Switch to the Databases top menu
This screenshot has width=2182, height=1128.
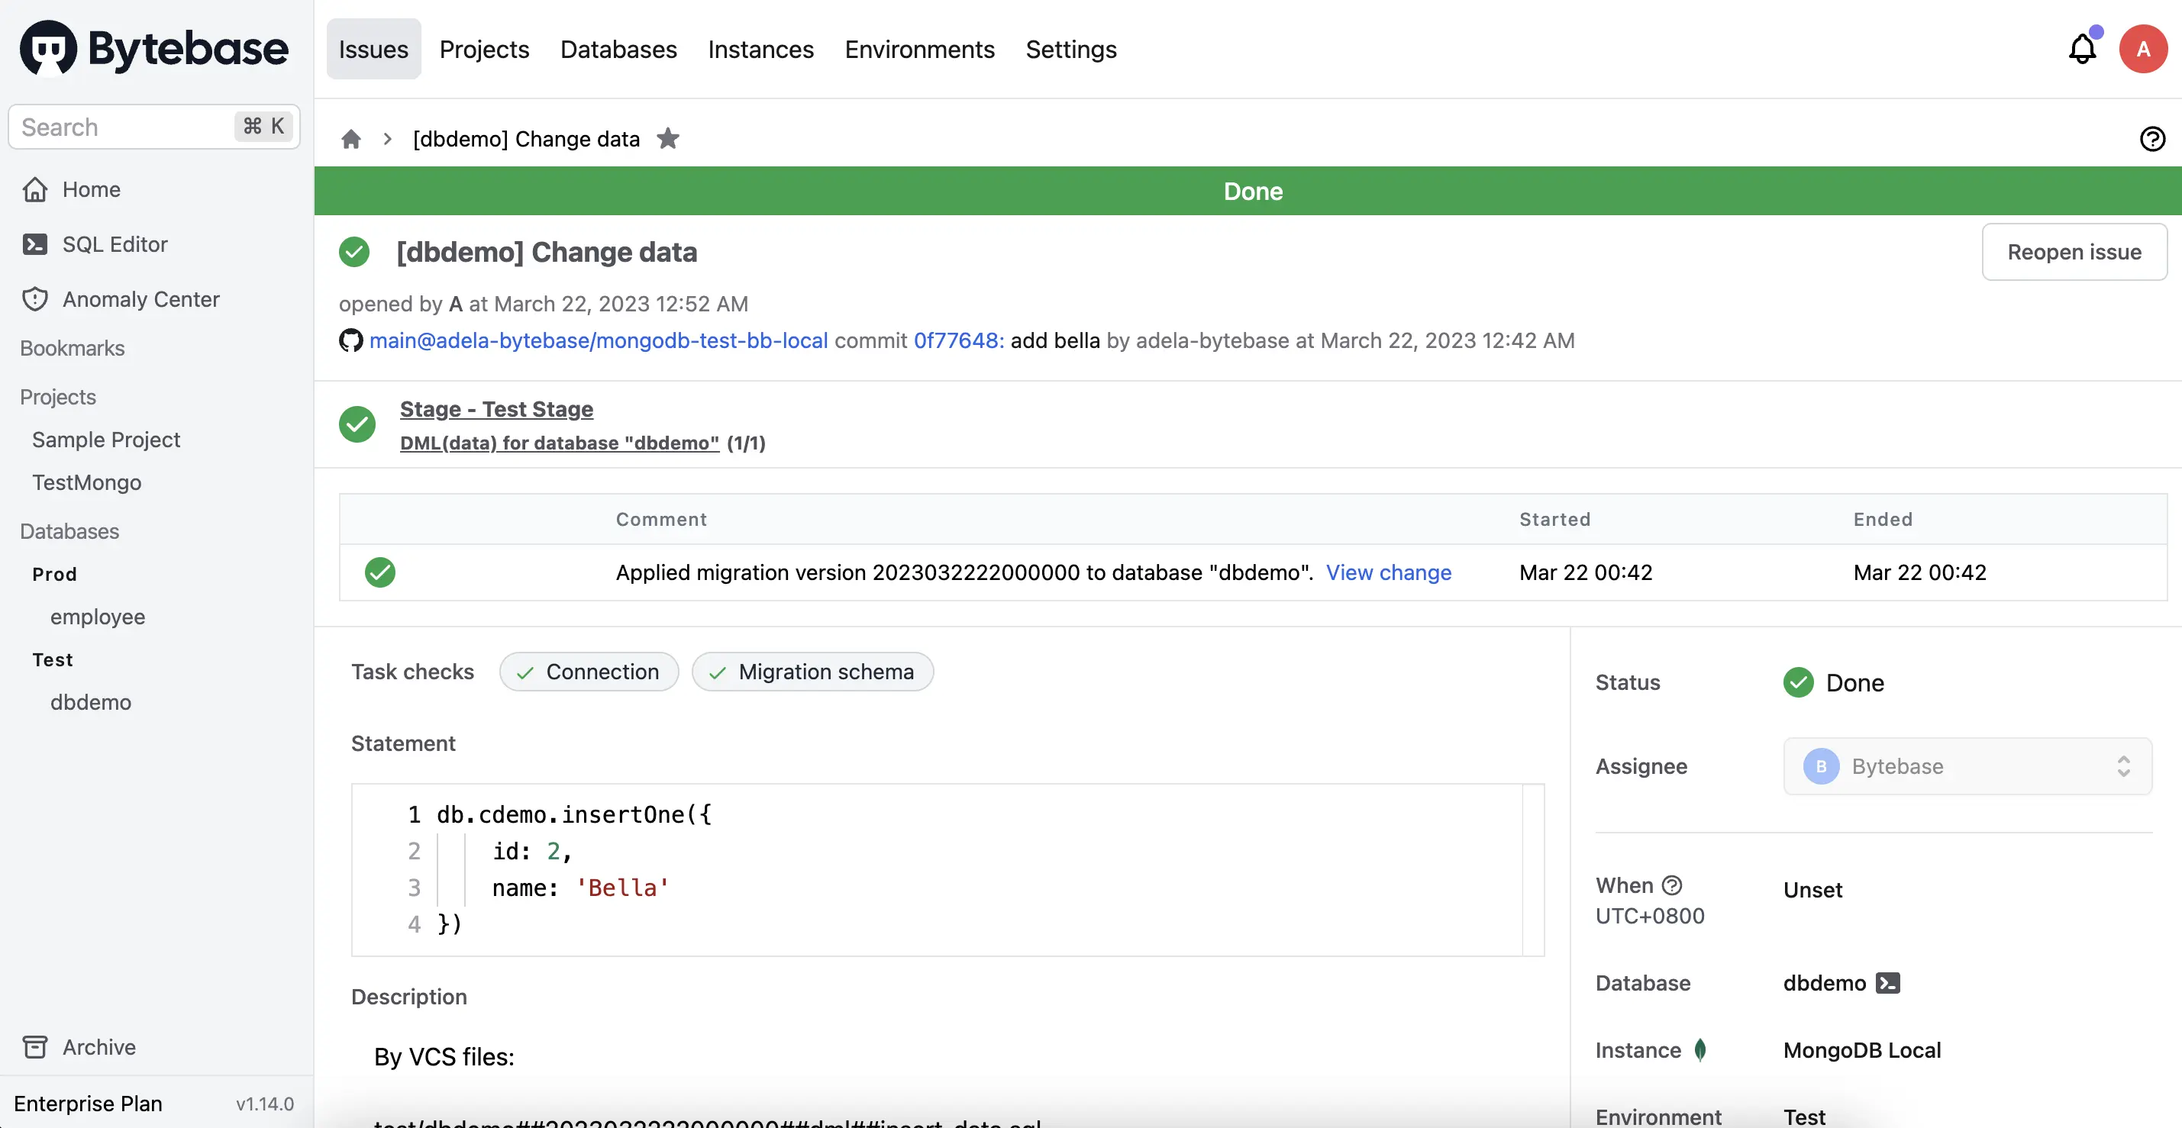coord(618,49)
